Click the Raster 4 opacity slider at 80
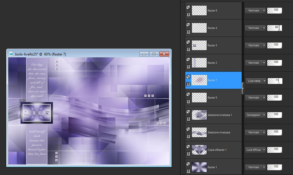293x175 pixels. 275,28
